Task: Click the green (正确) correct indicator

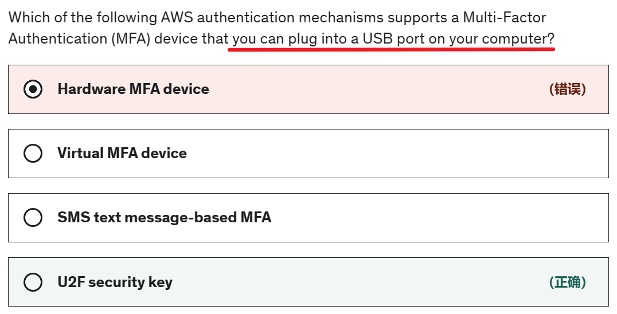Action: click(x=567, y=282)
